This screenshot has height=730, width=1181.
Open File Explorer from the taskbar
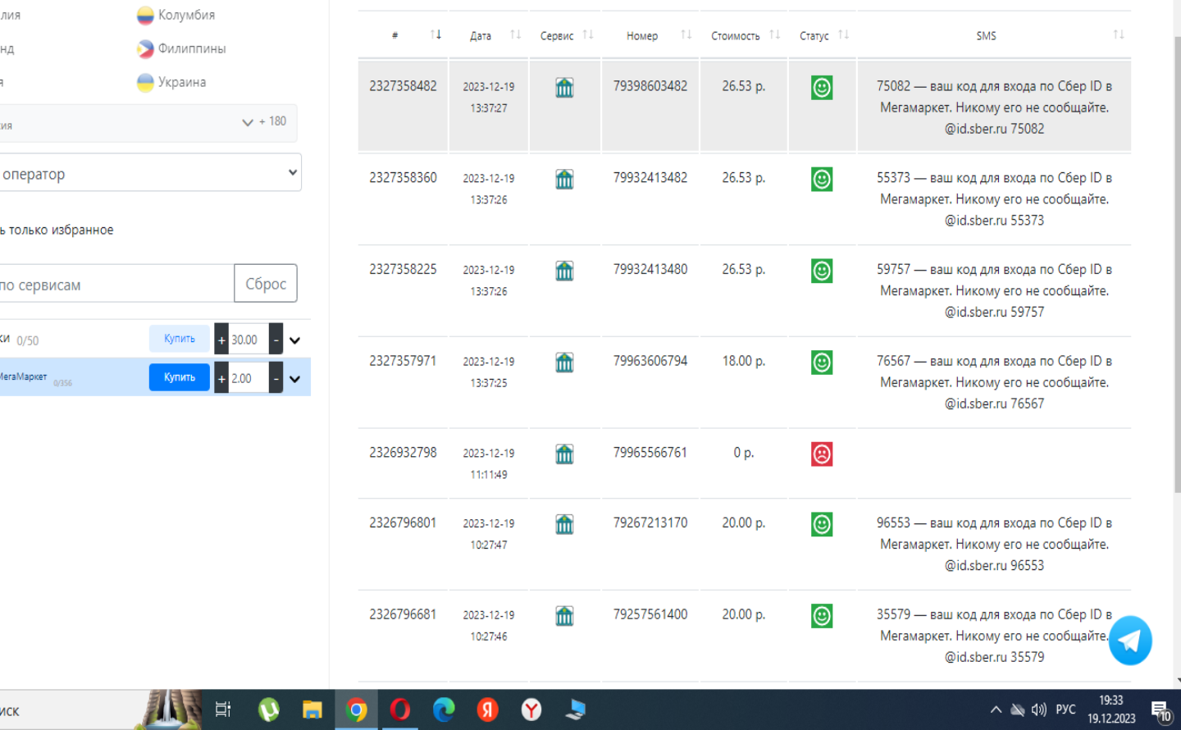tap(312, 709)
